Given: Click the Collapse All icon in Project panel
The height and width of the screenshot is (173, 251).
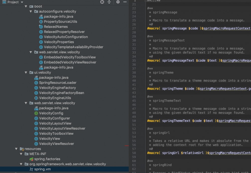Looking at the screenshot, I should click(109, 2).
